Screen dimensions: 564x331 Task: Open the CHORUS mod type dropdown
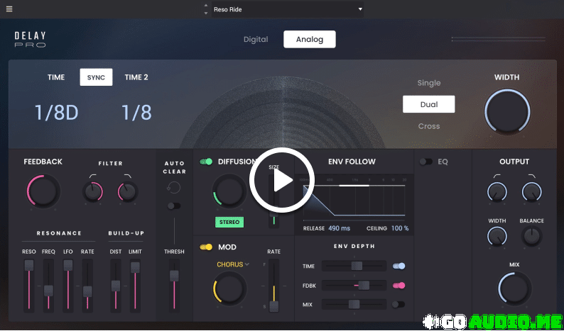pyautogui.click(x=233, y=264)
